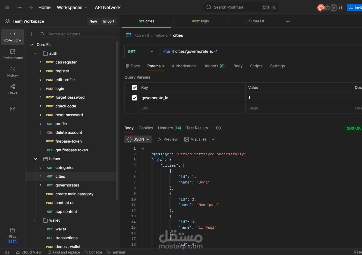Click the plus icon to create collection
Screen dimensions: 362x255
[32, 34]
